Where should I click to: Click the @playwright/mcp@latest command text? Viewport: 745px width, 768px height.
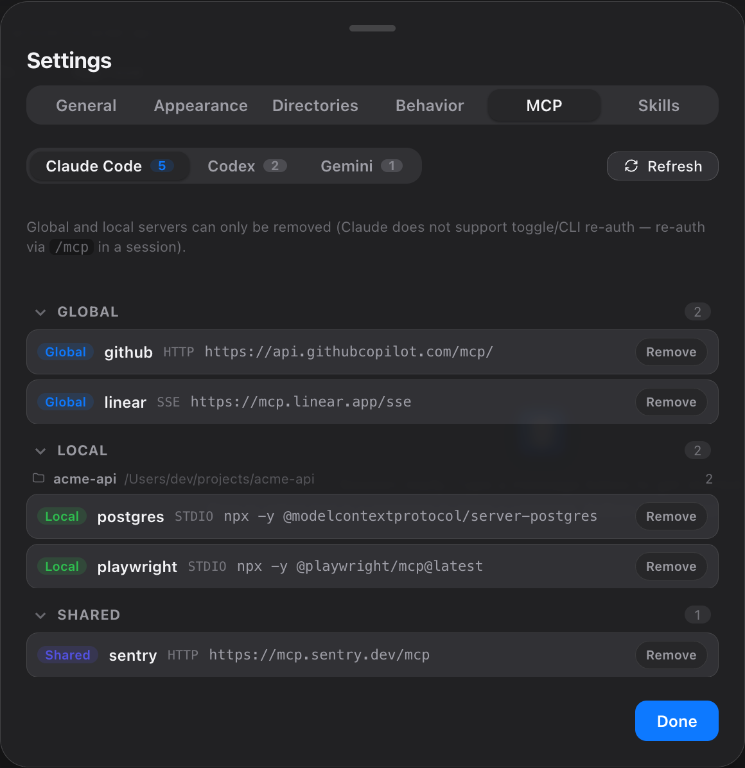[360, 566]
